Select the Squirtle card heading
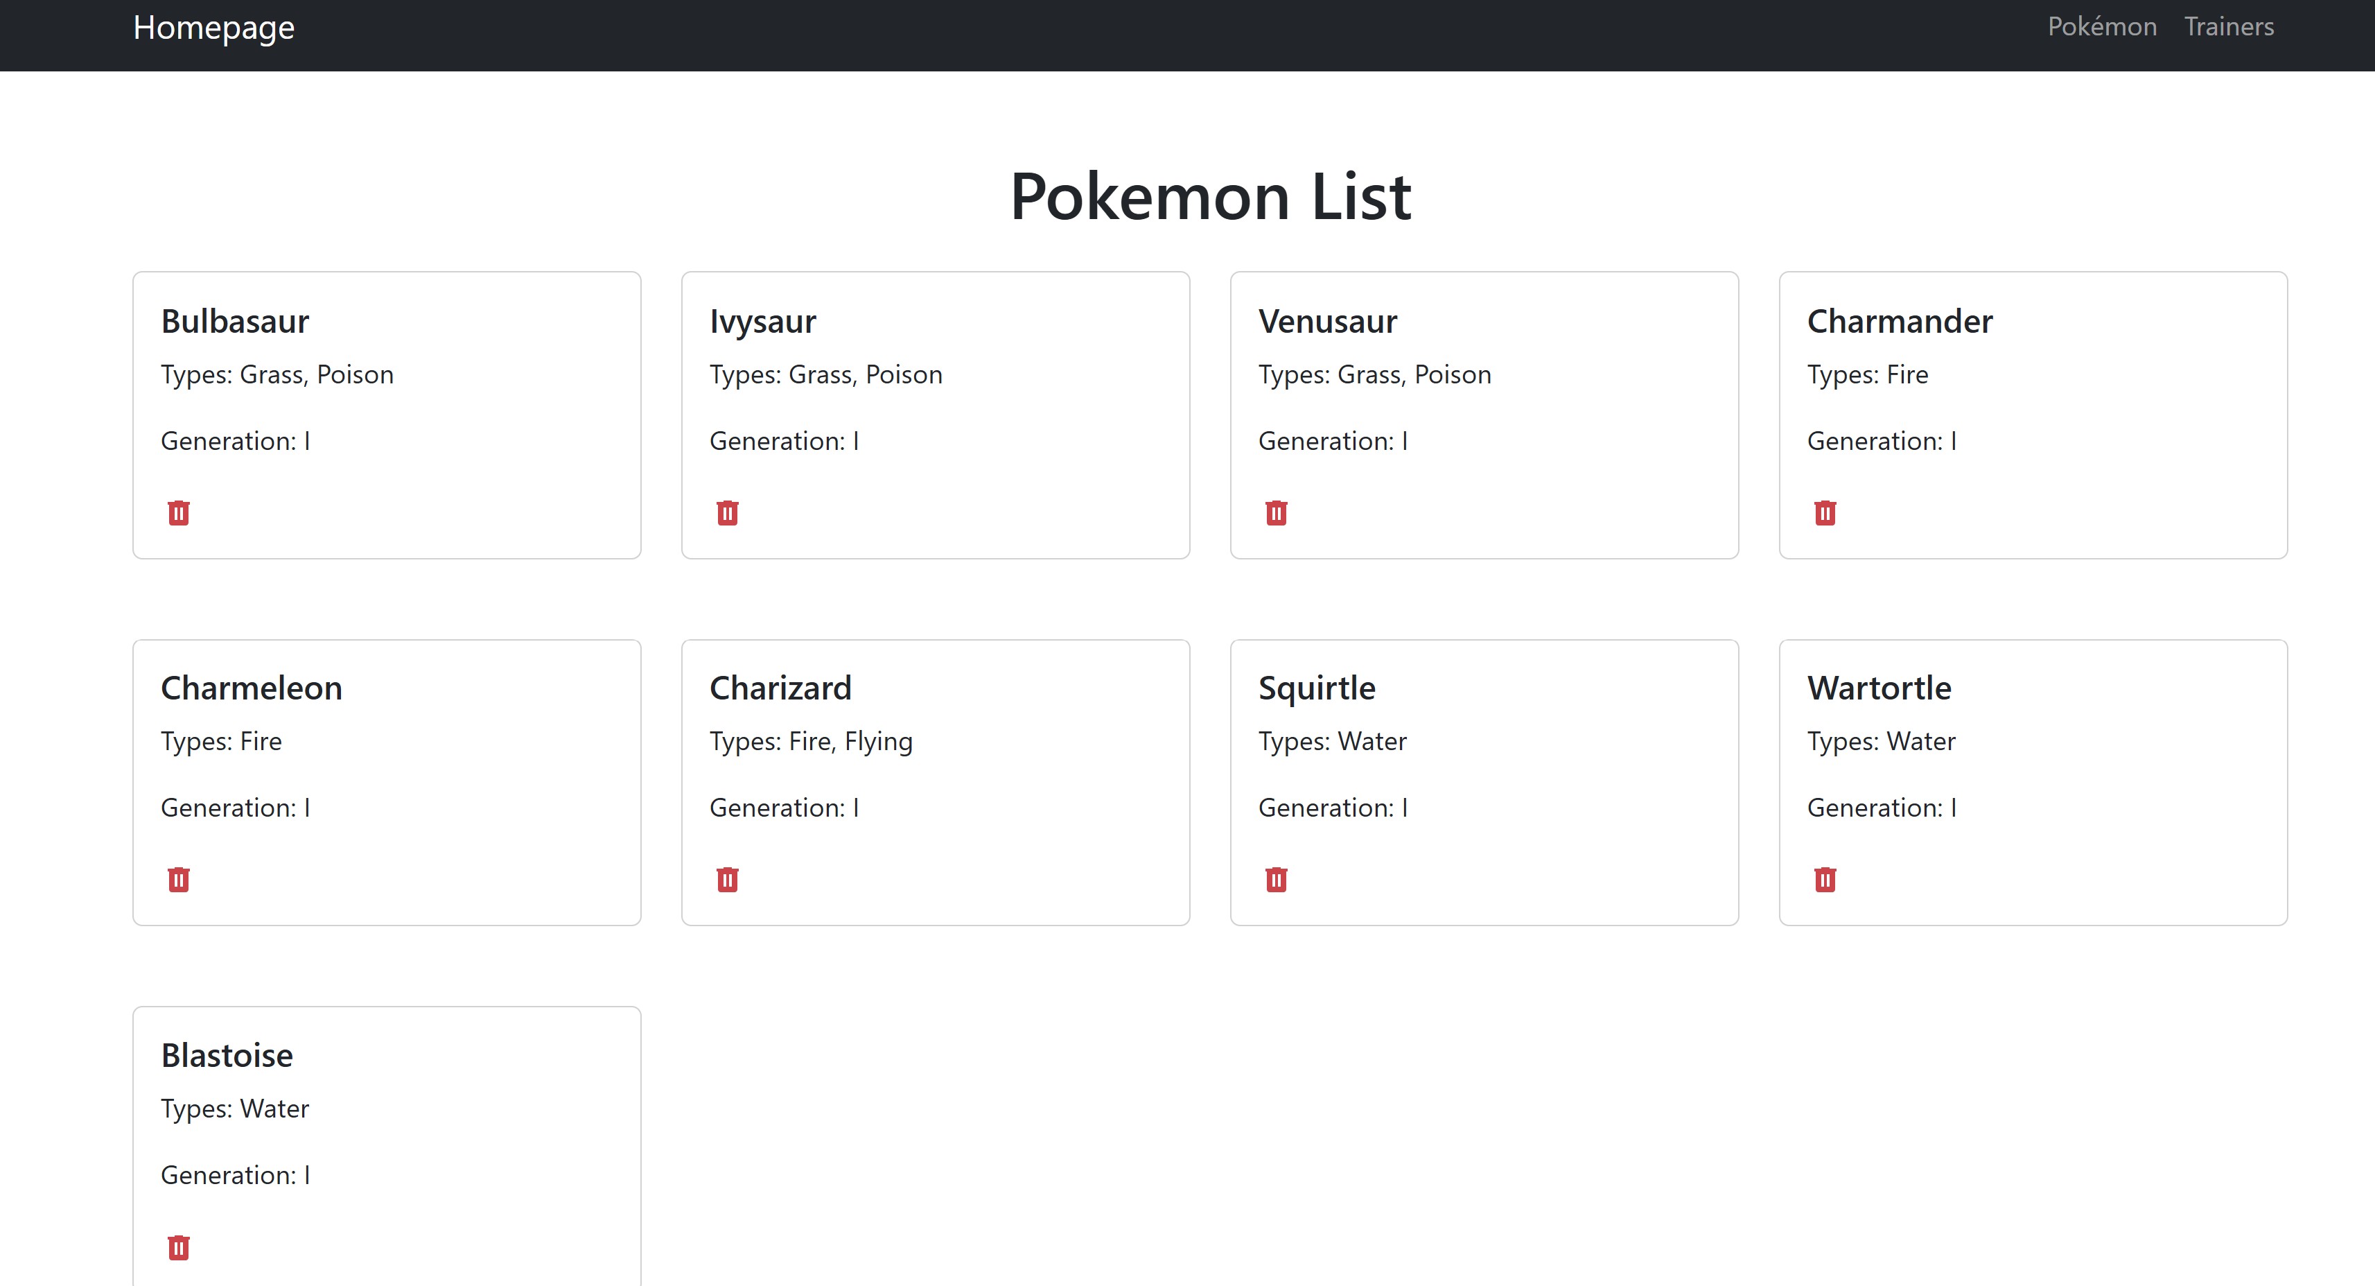 coord(1317,687)
